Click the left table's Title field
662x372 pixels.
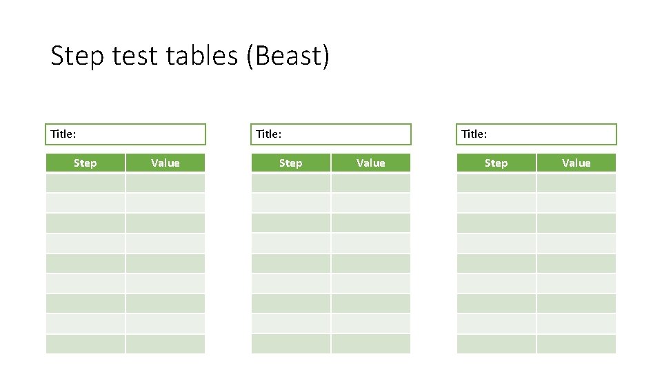(126, 134)
